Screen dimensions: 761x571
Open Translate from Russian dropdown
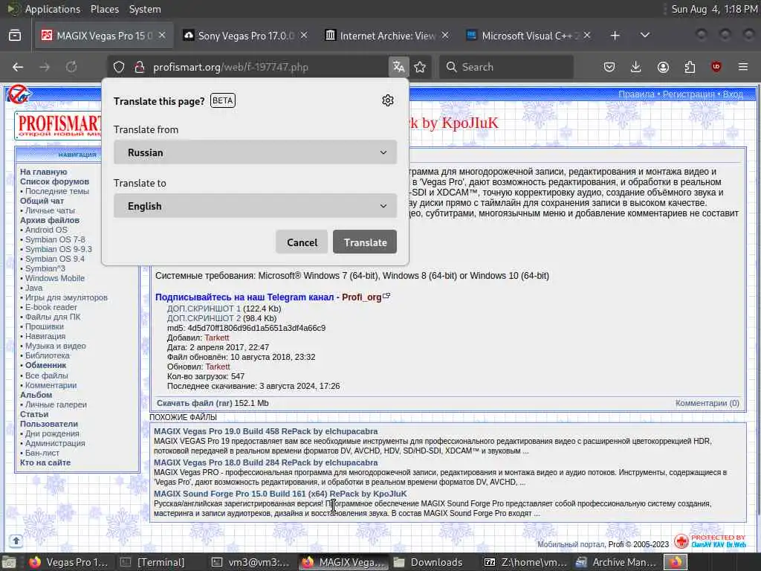256,152
